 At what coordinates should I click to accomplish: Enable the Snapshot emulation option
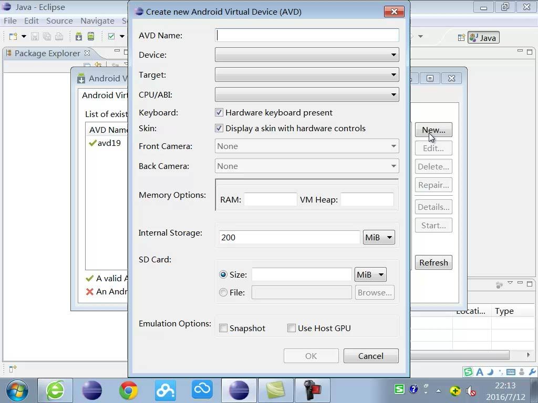click(223, 328)
